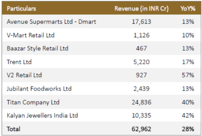Click the Titan Company Ltd name
Screen dimensions: 202x136
point(33,102)
